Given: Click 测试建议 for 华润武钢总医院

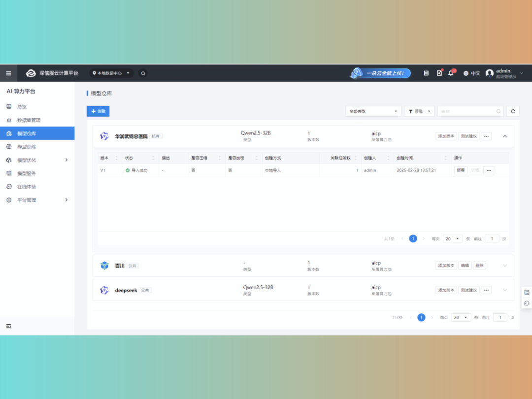Looking at the screenshot, I should [x=468, y=136].
